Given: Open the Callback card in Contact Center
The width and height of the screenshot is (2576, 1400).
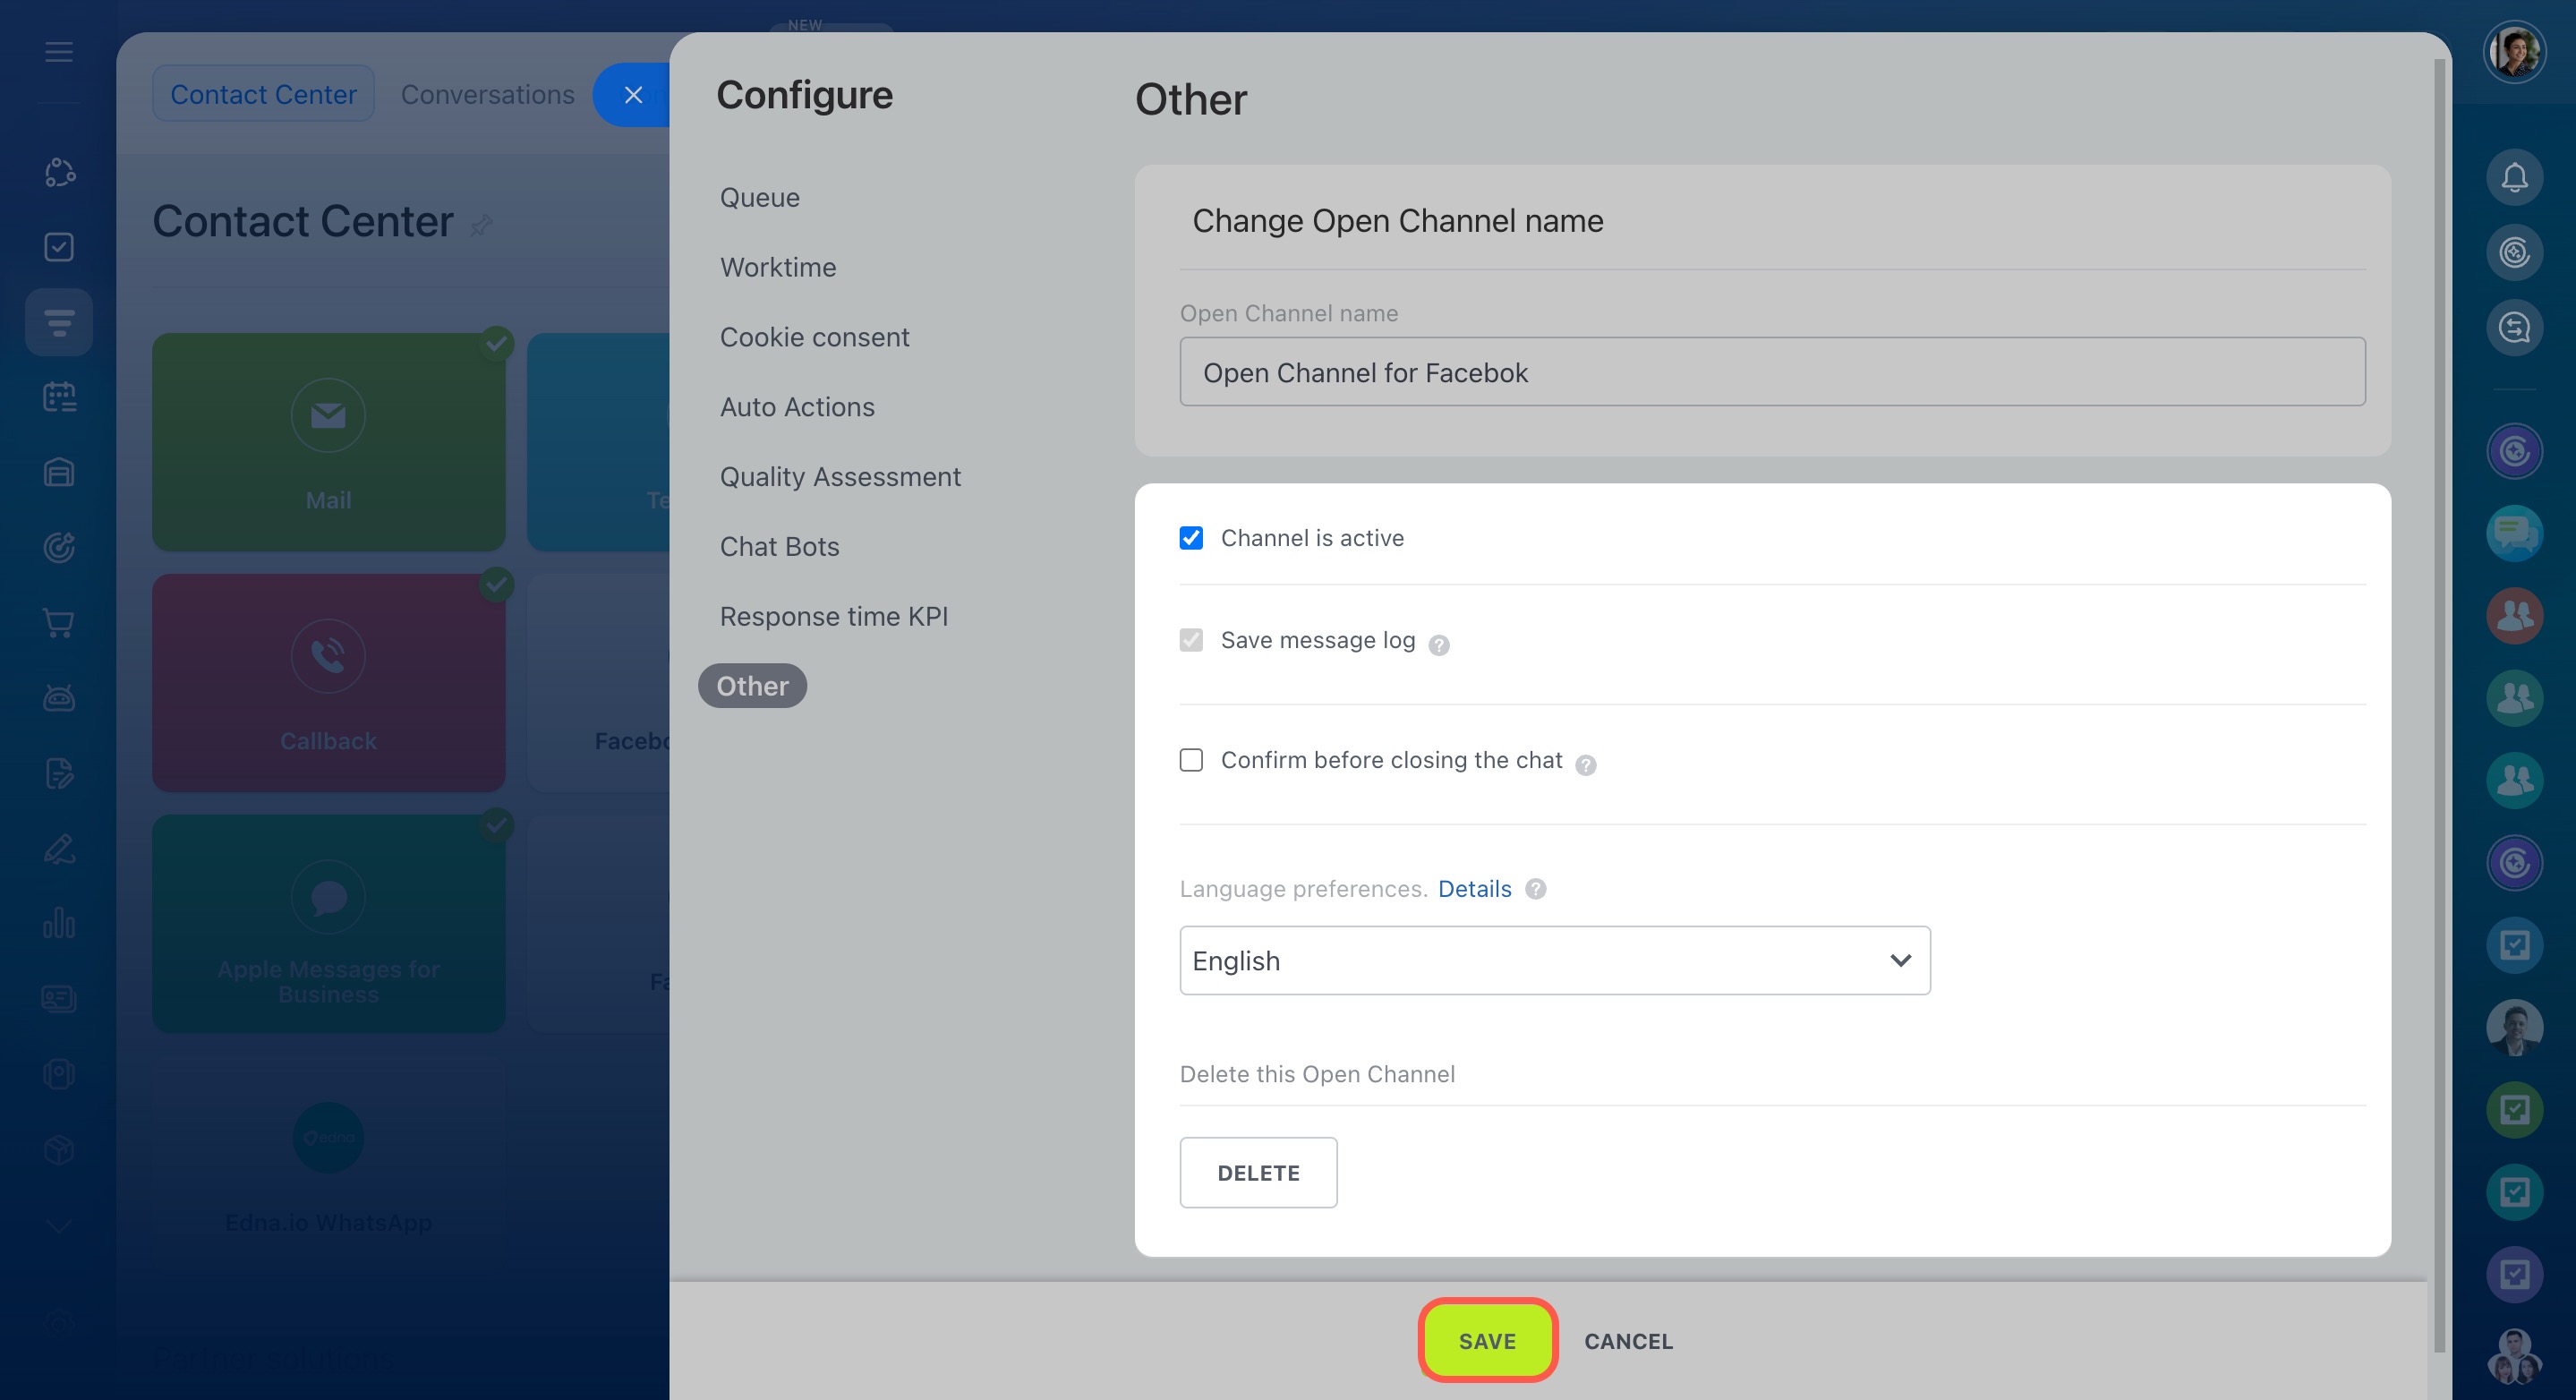Looking at the screenshot, I should [328, 683].
